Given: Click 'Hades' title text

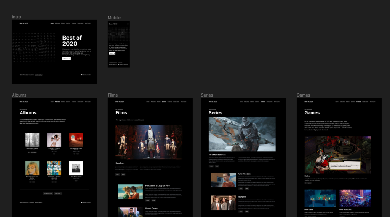Looking at the screenshot, I should click(307, 176).
